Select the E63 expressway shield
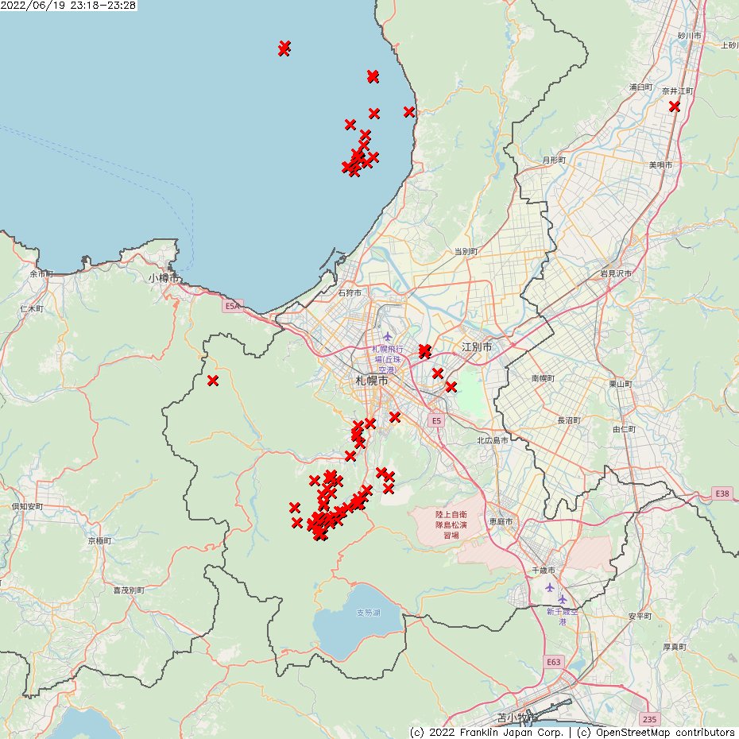 553,662
